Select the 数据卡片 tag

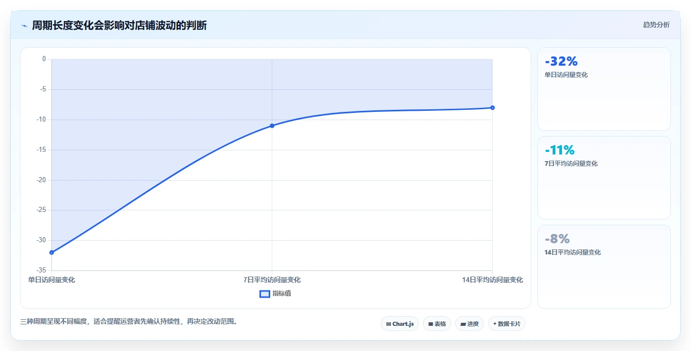(x=507, y=324)
